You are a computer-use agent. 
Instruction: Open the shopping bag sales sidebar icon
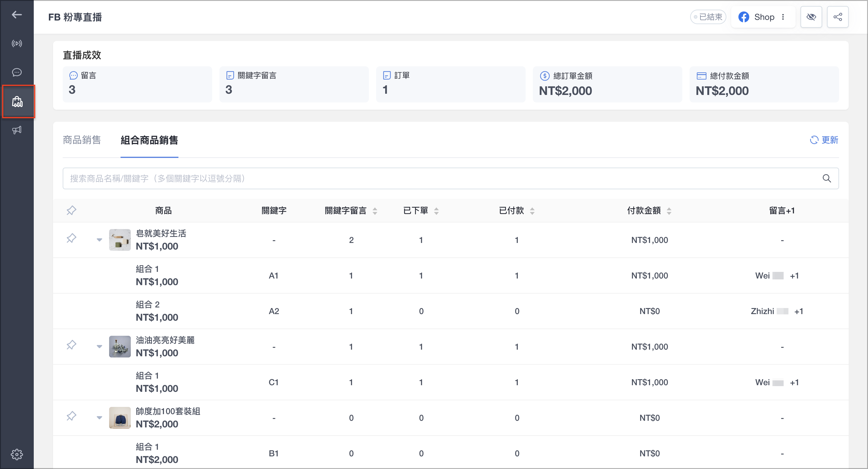17,101
